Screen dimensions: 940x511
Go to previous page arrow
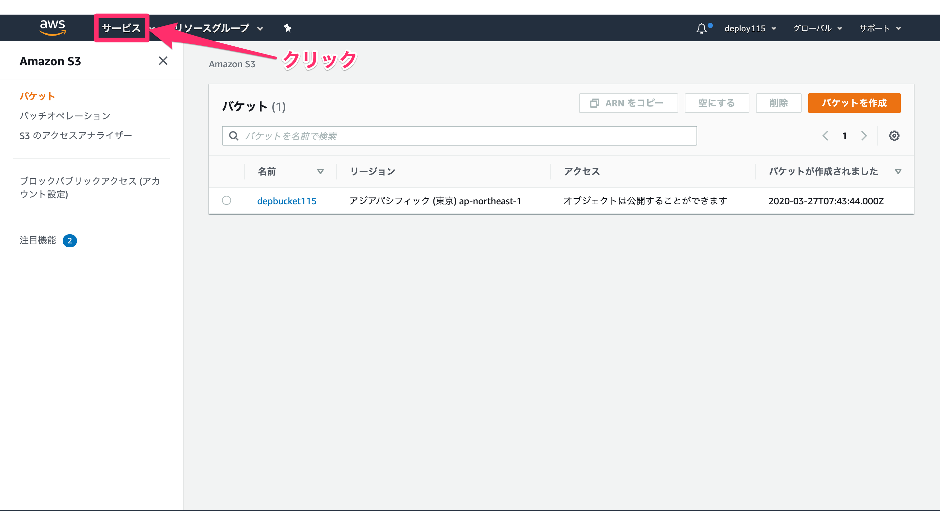[x=825, y=136]
